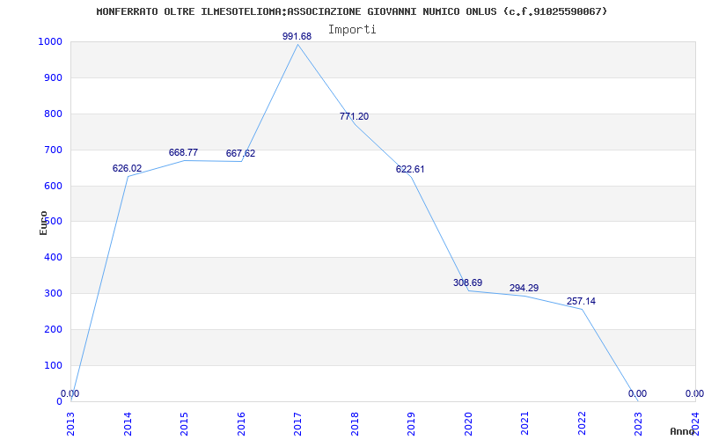Click the 257.14 data label
704x440 pixels.
(581, 301)
